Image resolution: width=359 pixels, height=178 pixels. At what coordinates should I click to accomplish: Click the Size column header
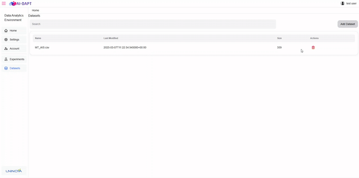click(279, 38)
